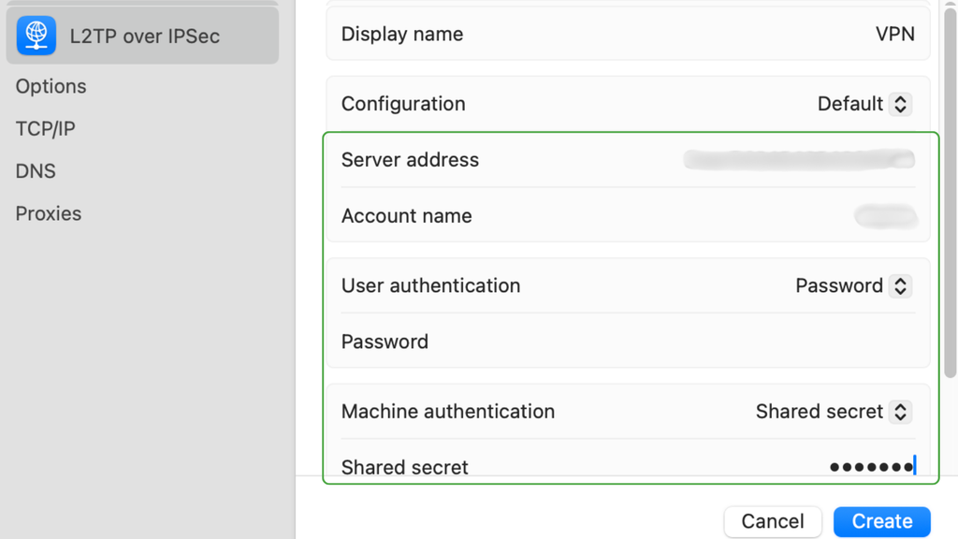Open the User authentication dropdown

point(853,286)
